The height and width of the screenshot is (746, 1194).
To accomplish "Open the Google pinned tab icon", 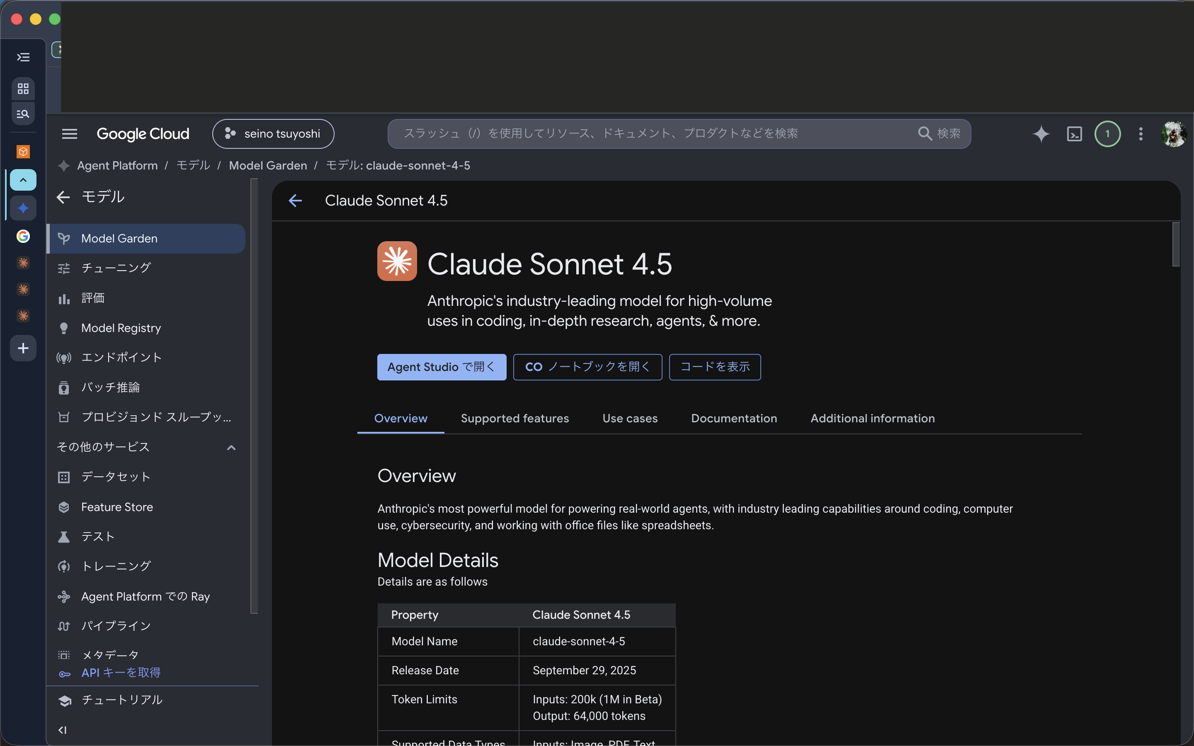I will click(23, 236).
